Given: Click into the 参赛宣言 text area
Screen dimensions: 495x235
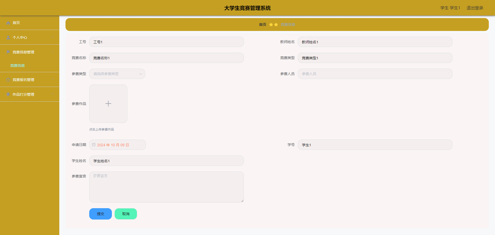Looking at the screenshot, I should tap(167, 187).
